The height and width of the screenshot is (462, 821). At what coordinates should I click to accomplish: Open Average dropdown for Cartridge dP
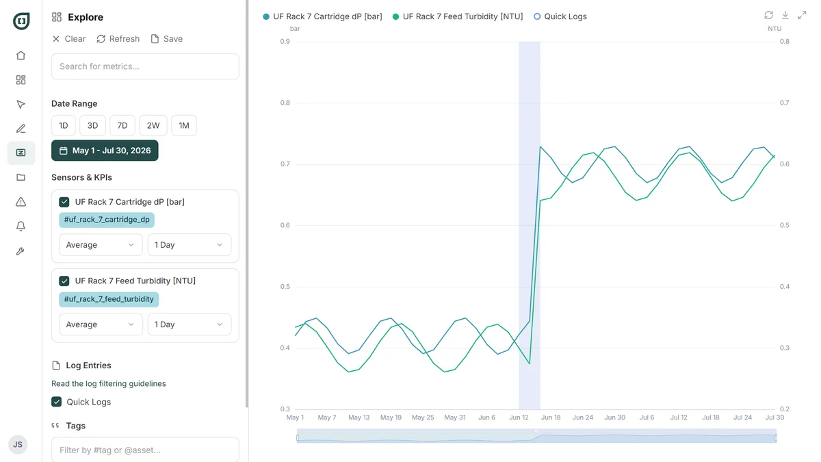[x=101, y=245]
